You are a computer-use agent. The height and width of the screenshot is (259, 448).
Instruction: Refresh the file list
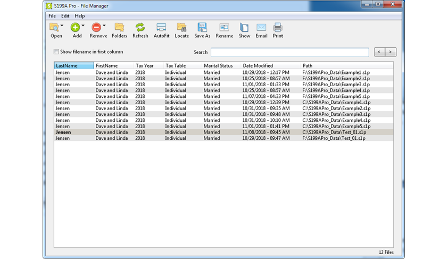[140, 30]
